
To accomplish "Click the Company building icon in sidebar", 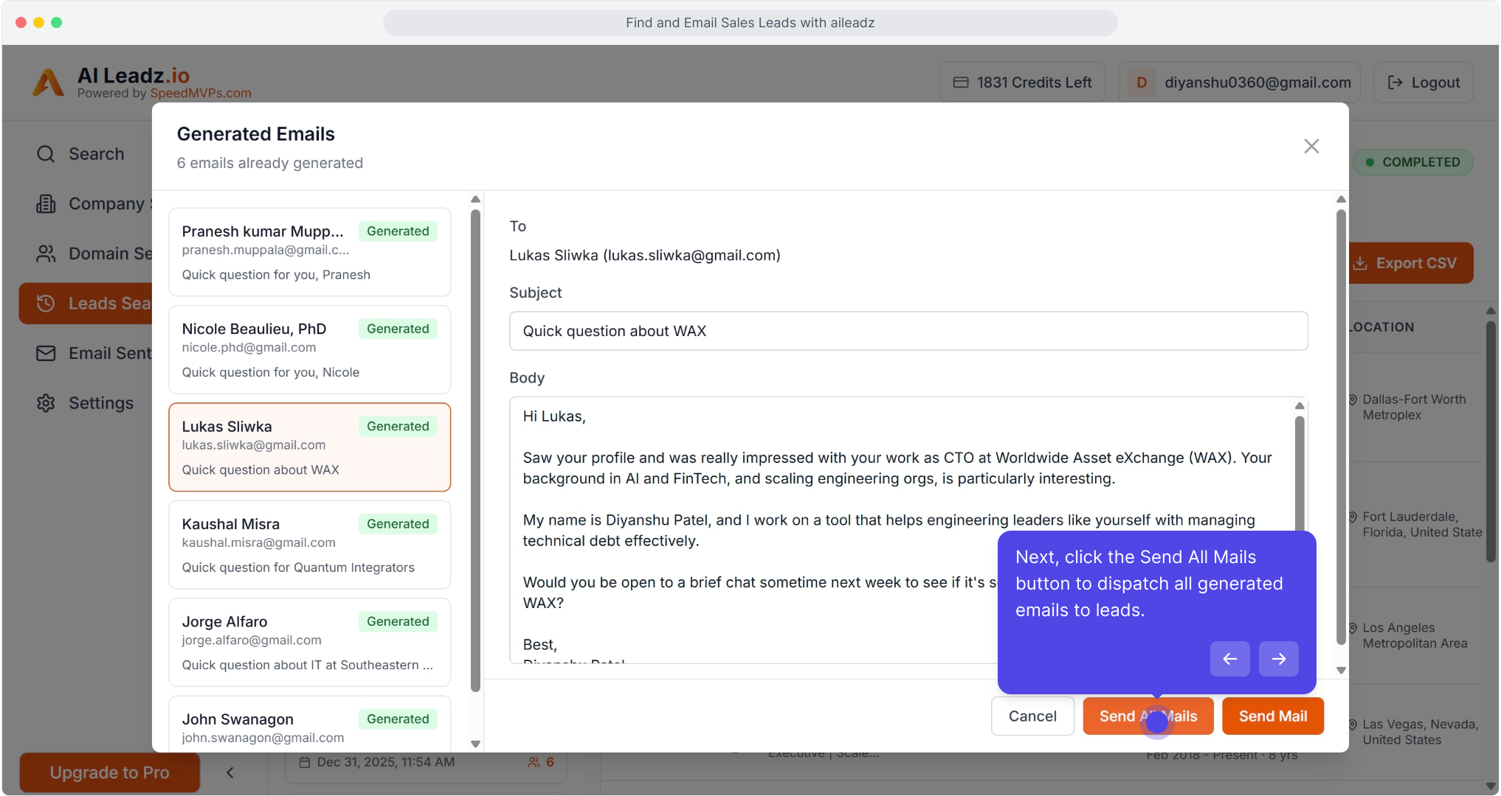I will point(46,204).
